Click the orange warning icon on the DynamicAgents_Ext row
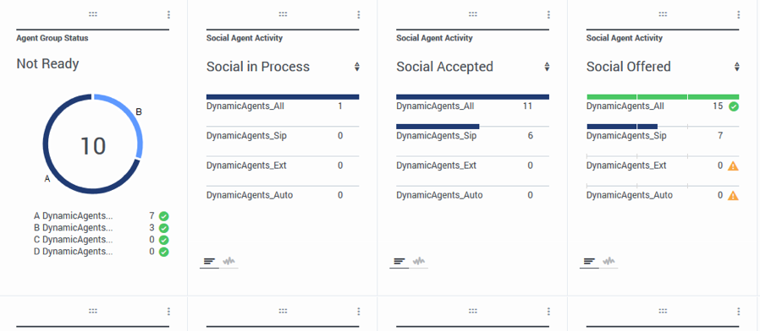The image size is (760, 331). [734, 166]
